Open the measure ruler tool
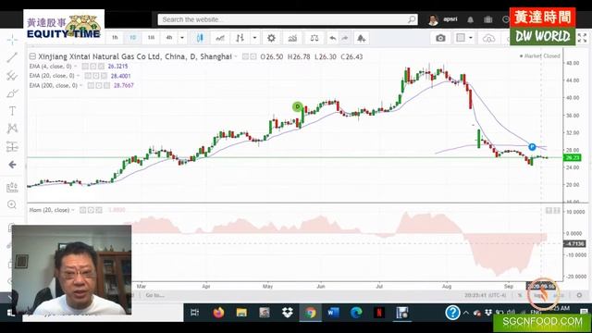 (12, 187)
